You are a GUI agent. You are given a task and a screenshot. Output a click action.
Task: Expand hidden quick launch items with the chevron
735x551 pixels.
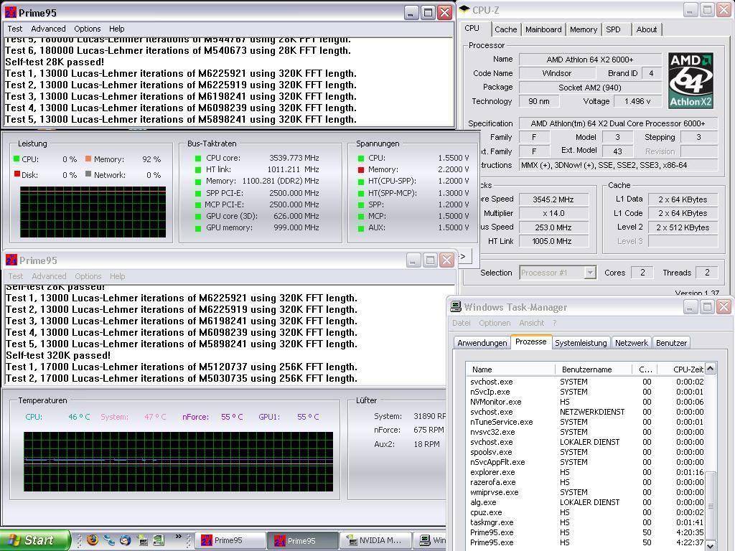point(179,537)
